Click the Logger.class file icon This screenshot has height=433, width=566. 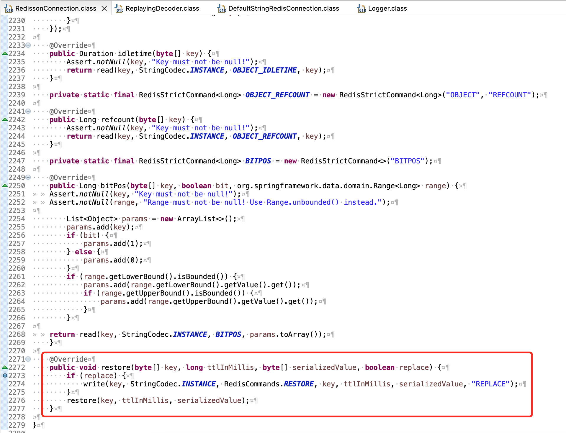tap(361, 9)
